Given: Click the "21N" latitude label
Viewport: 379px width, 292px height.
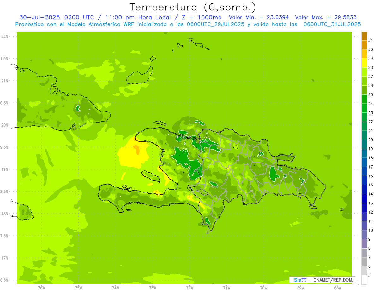Looking at the screenshot, I should pos(5,81).
